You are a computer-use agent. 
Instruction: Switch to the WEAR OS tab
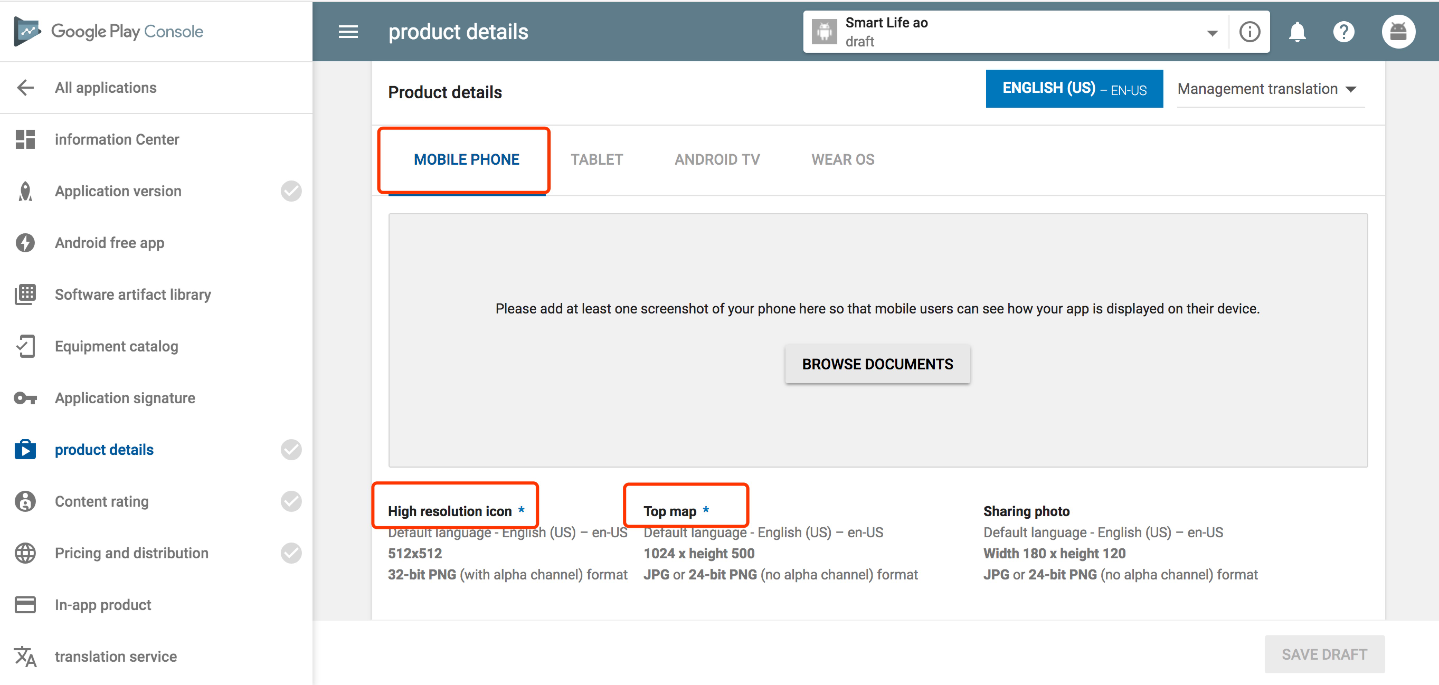click(x=842, y=160)
